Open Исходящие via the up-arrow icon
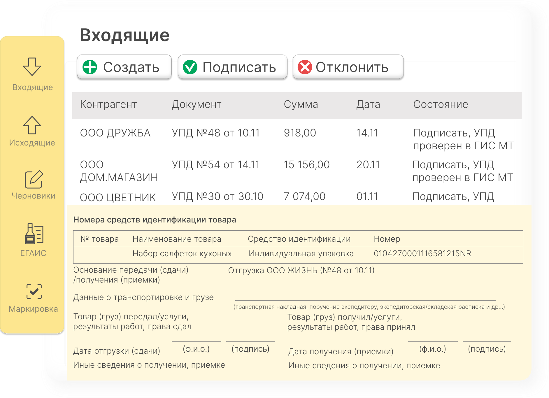This screenshot has height=398, width=549. coord(32,125)
